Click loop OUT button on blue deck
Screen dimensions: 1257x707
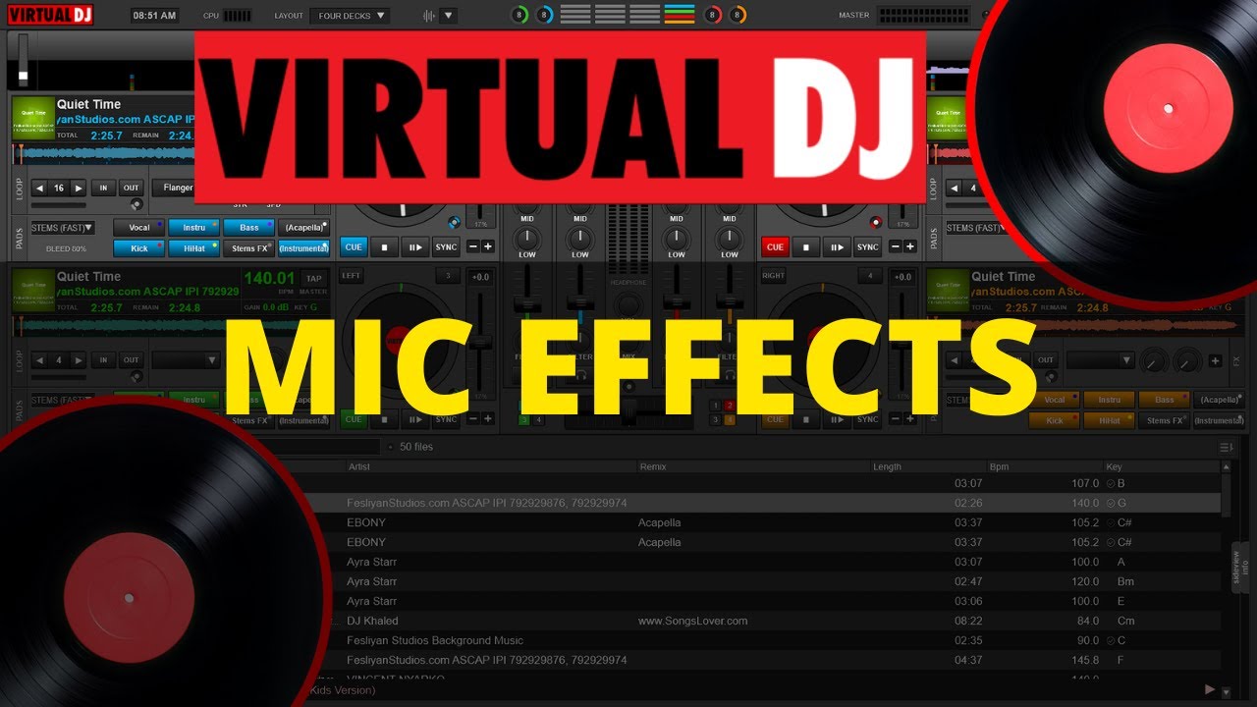tap(131, 188)
